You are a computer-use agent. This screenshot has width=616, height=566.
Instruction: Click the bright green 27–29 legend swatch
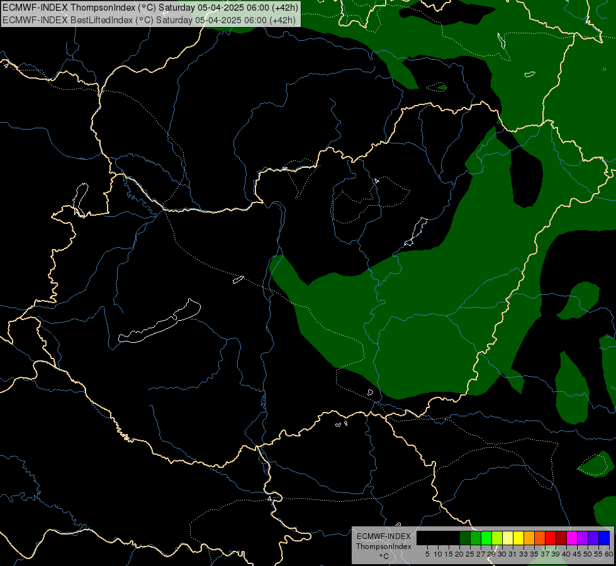486,538
